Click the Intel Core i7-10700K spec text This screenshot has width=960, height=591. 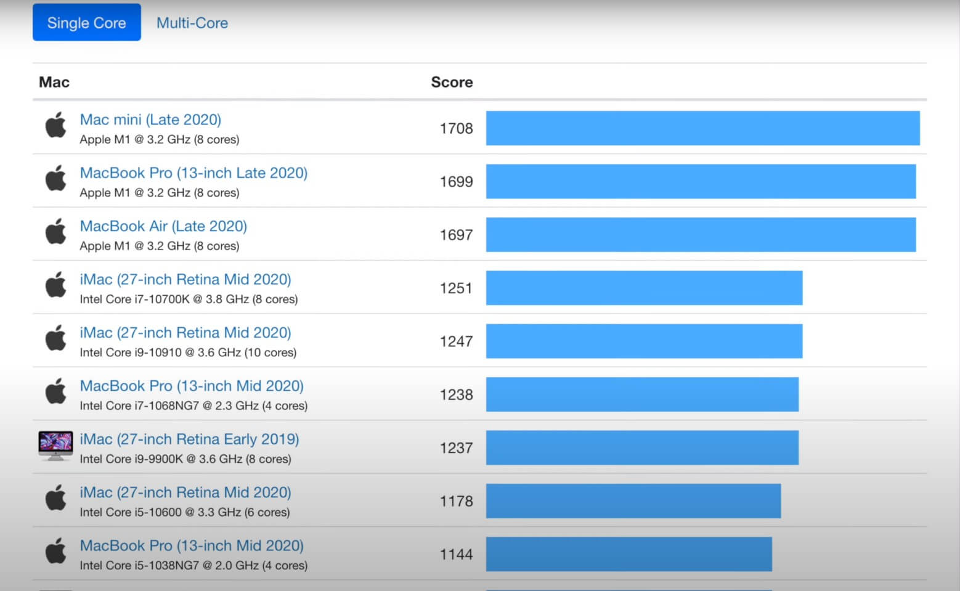[189, 299]
